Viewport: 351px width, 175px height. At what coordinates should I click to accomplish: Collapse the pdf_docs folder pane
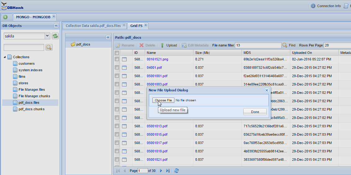click(108, 37)
